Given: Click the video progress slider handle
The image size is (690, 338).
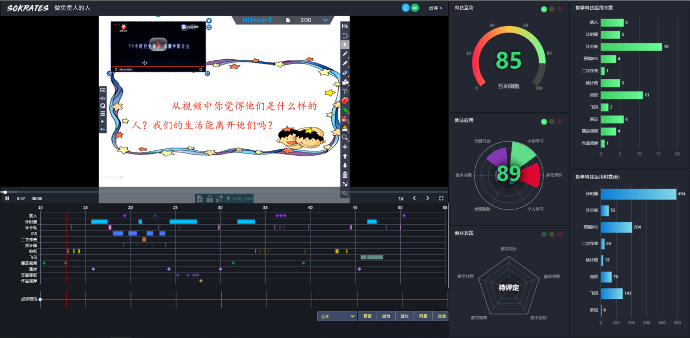Looking at the screenshot, I should click(x=5, y=192).
